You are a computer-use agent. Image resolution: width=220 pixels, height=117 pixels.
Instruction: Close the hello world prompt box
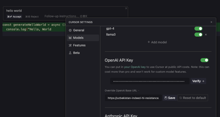pyautogui.click(x=126, y=9)
